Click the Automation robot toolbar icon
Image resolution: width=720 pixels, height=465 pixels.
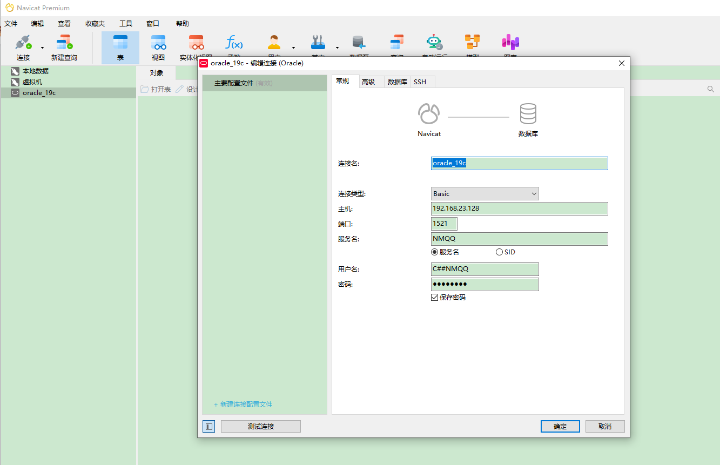pyautogui.click(x=434, y=43)
